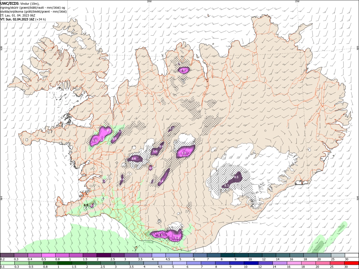359x269 pixels.
Task: Click the 'rigning/skúrir (grænt/blátt/rautt - mm/1klst) og' line
Action: tap(33, 8)
